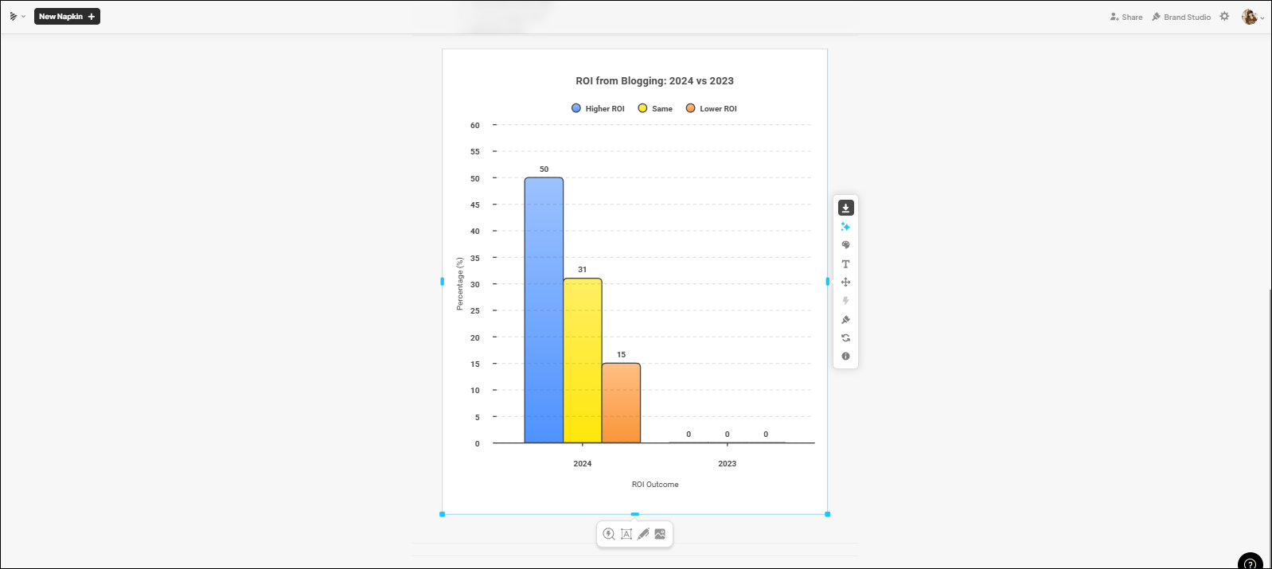The image size is (1272, 569).
Task: Click the 31 value label above yellow bar
Action: point(583,270)
